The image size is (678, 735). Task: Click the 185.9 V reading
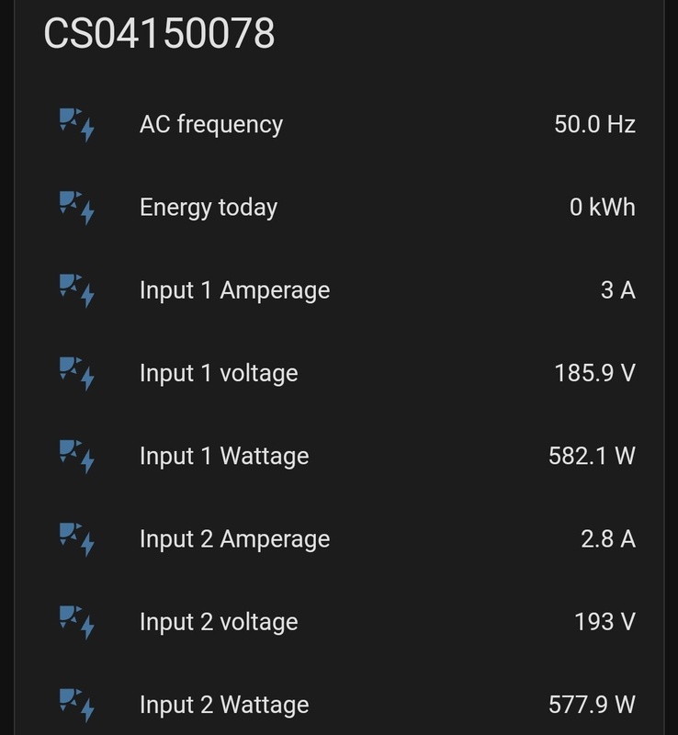point(594,373)
